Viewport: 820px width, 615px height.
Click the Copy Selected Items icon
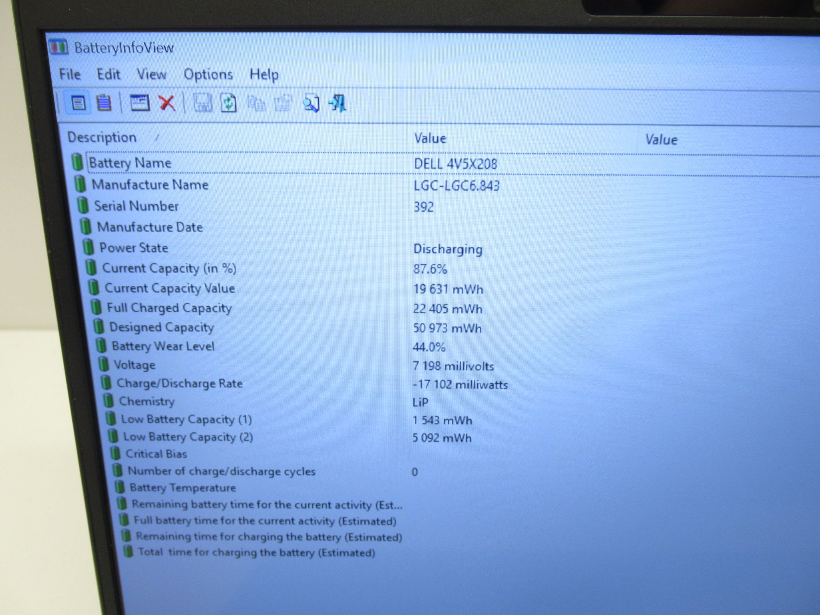pos(256,103)
